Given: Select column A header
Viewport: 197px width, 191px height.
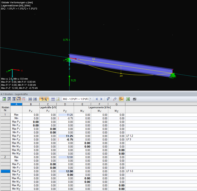Looking at the screenshot, I should [16, 104].
